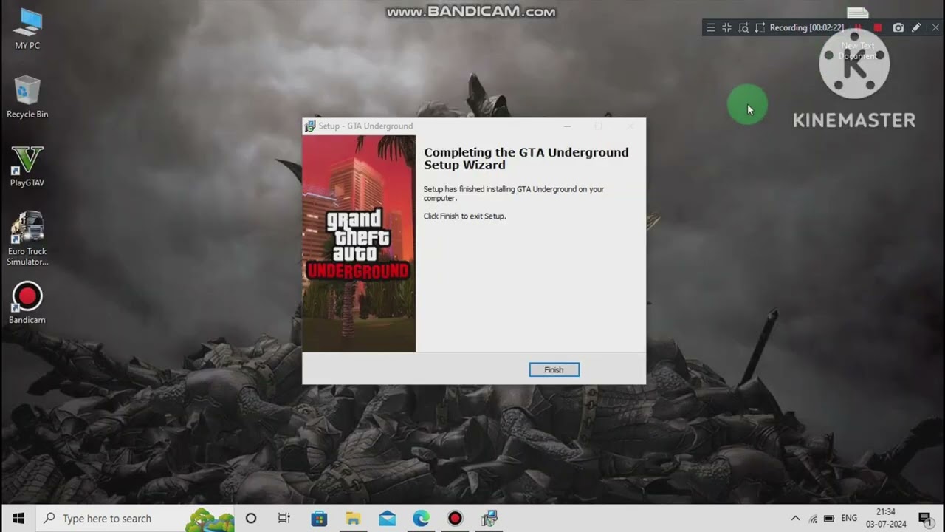Select the Euro Truck Simulator shortcut

pyautogui.click(x=27, y=239)
